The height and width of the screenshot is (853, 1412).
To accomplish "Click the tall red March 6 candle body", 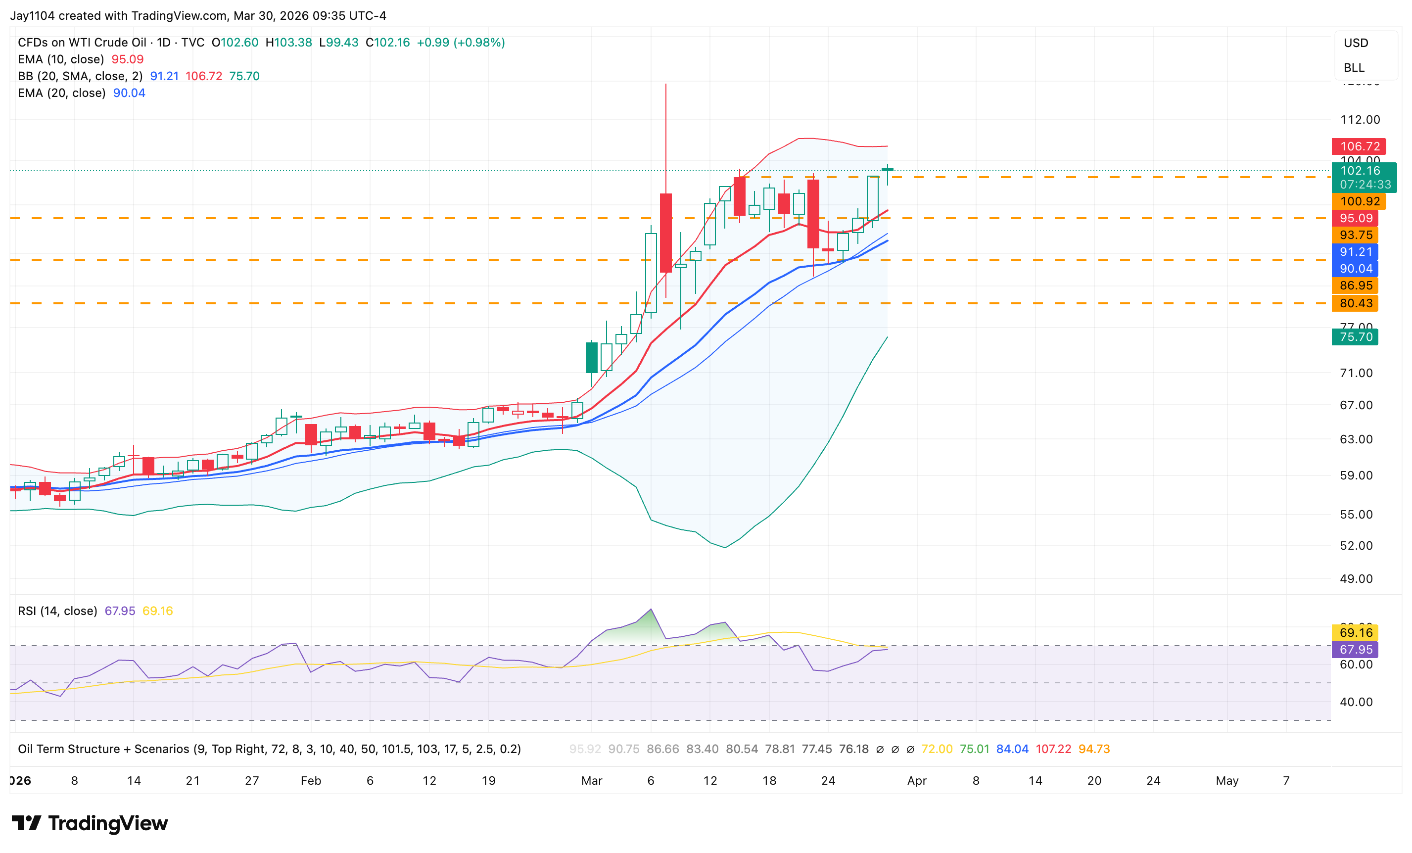I will tap(665, 233).
